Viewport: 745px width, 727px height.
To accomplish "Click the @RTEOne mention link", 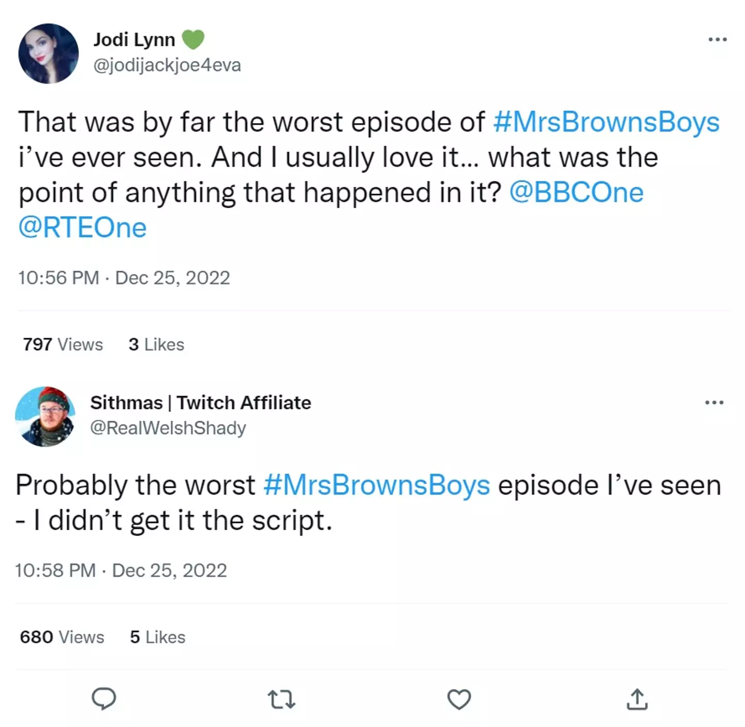I will pos(83,228).
